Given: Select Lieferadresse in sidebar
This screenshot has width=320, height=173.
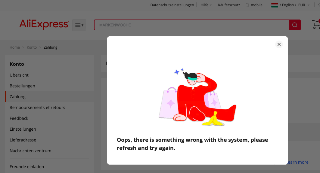Looking at the screenshot, I should pos(23,140).
